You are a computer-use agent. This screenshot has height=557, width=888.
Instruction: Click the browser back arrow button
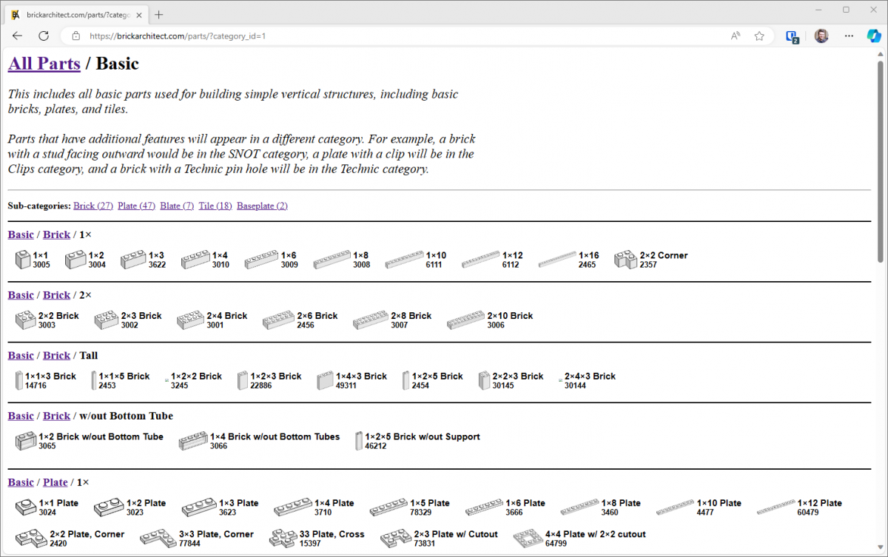coord(18,36)
